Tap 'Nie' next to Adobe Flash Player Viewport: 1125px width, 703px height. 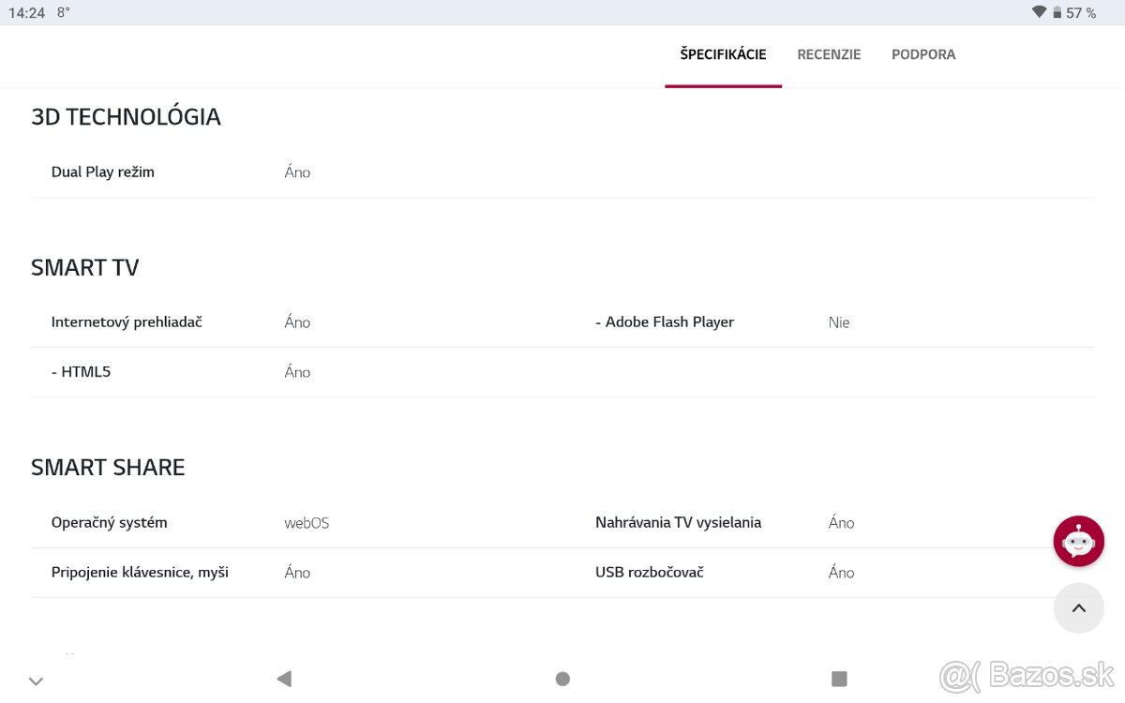tap(838, 322)
